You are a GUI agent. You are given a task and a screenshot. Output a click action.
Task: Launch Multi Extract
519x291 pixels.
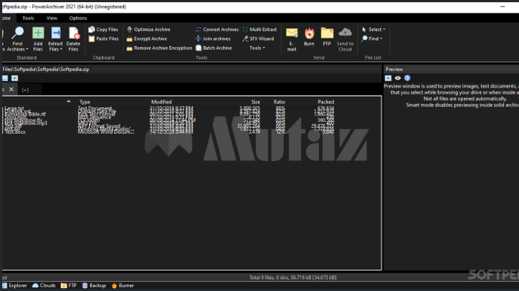pyautogui.click(x=259, y=30)
